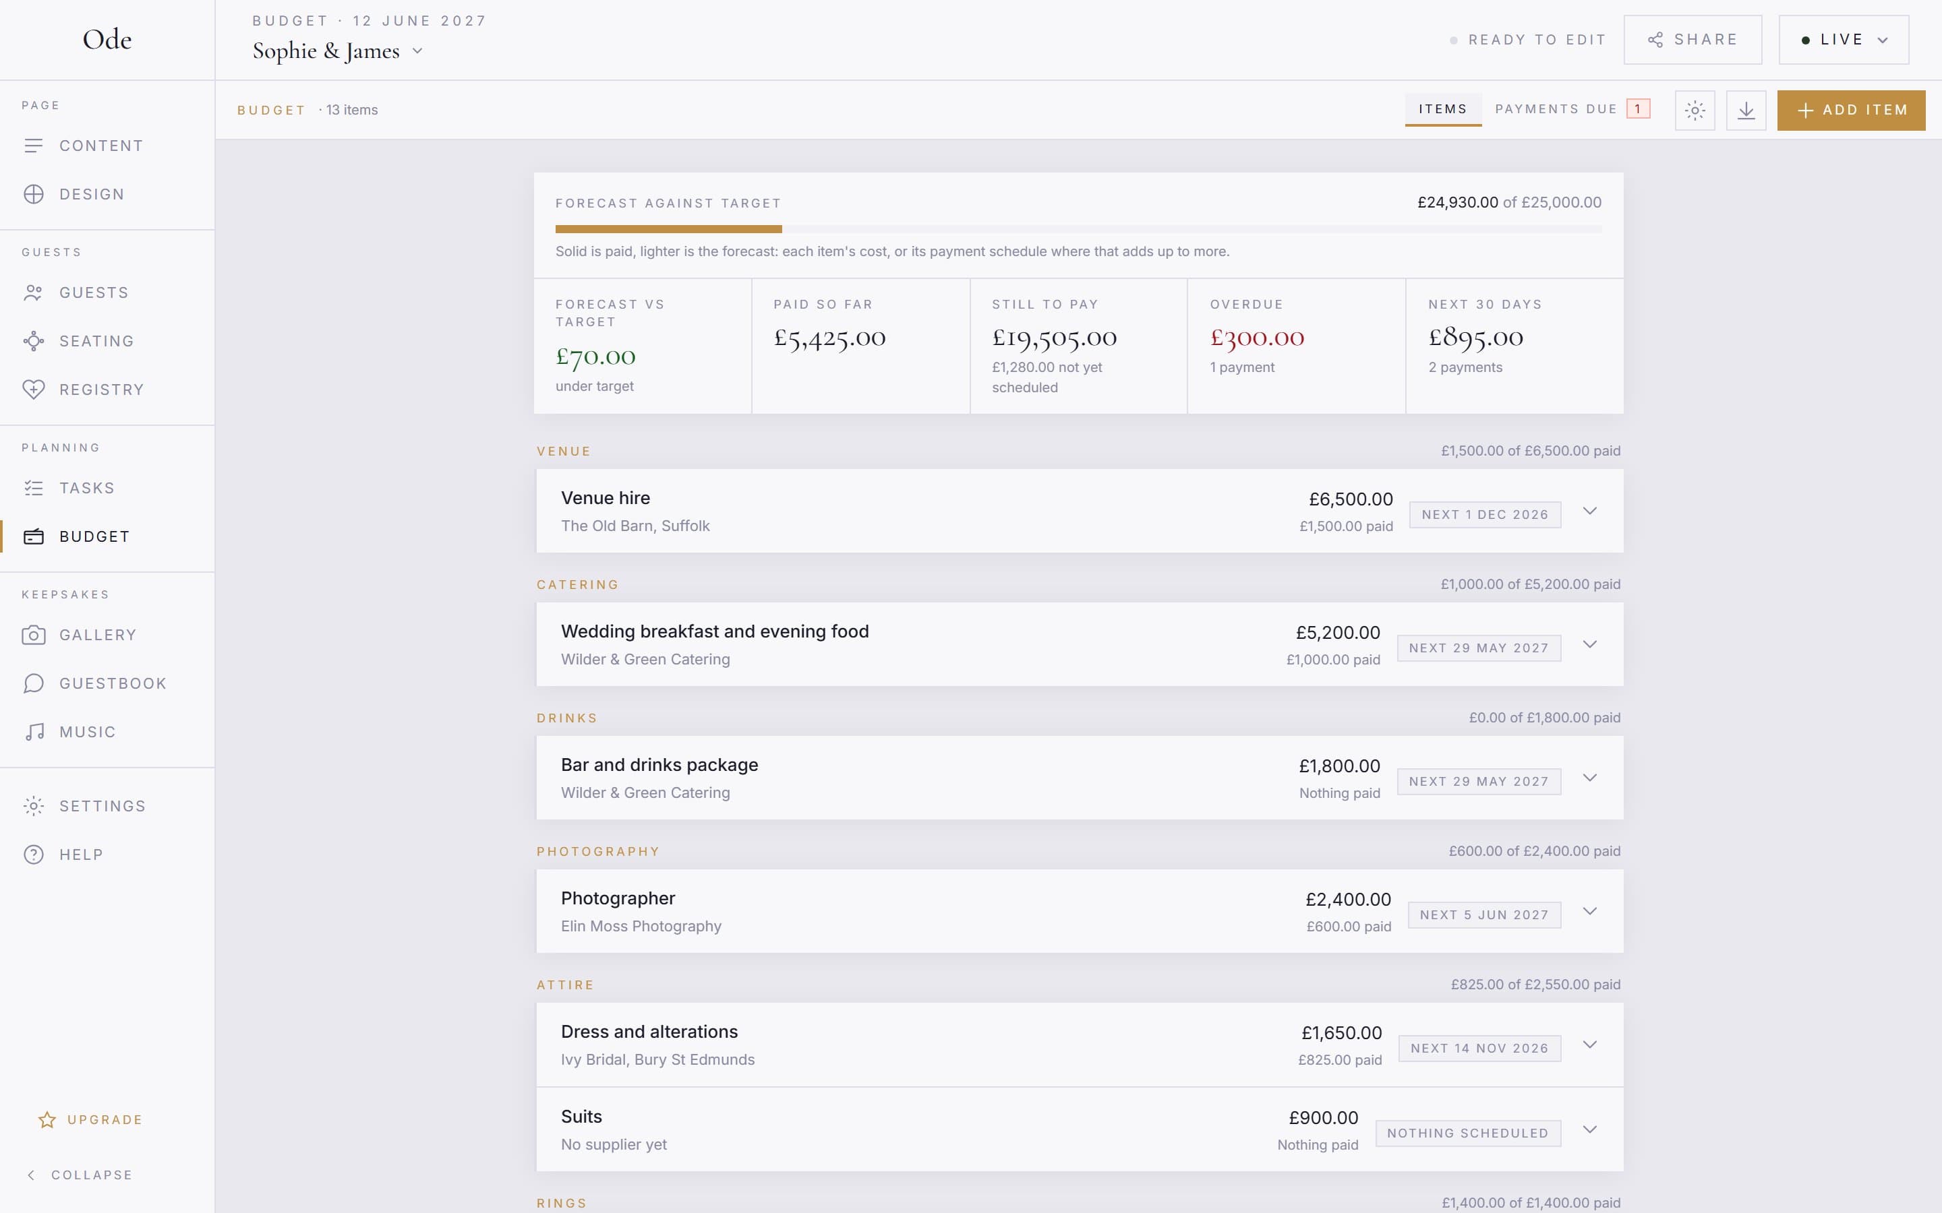This screenshot has height=1213, width=1942.
Task: Open the Gallery camera icon
Action: [x=34, y=635]
